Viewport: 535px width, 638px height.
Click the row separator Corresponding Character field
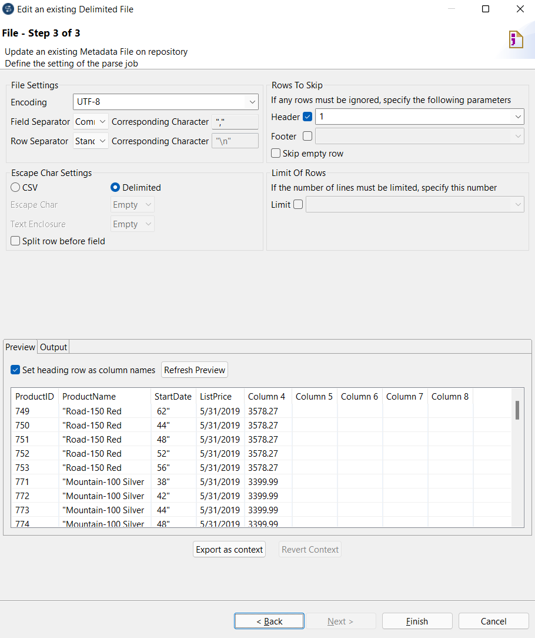235,141
